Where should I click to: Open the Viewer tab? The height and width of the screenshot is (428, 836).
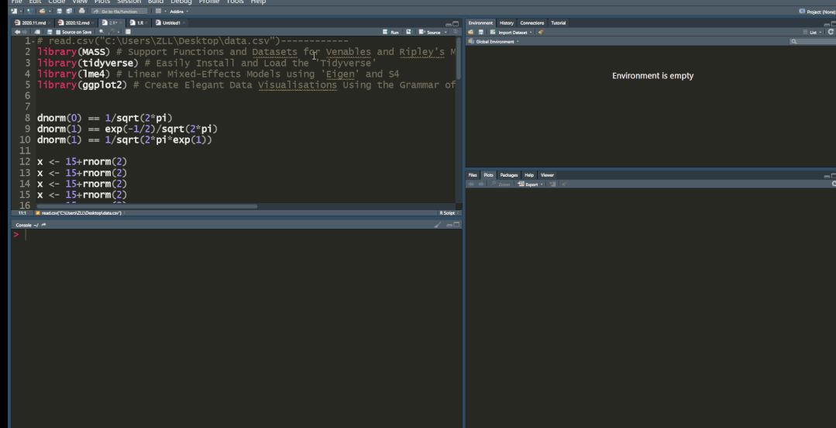[x=547, y=175]
